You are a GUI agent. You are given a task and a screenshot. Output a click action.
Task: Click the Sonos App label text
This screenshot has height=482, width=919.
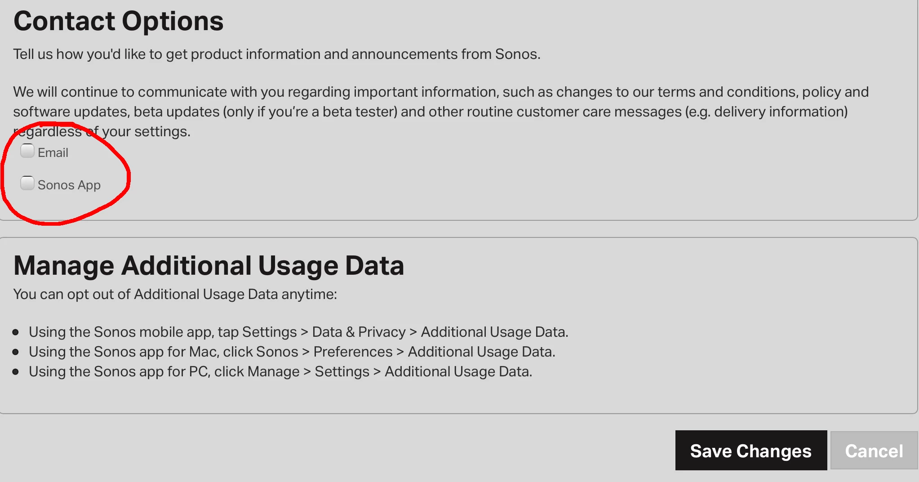(x=69, y=185)
